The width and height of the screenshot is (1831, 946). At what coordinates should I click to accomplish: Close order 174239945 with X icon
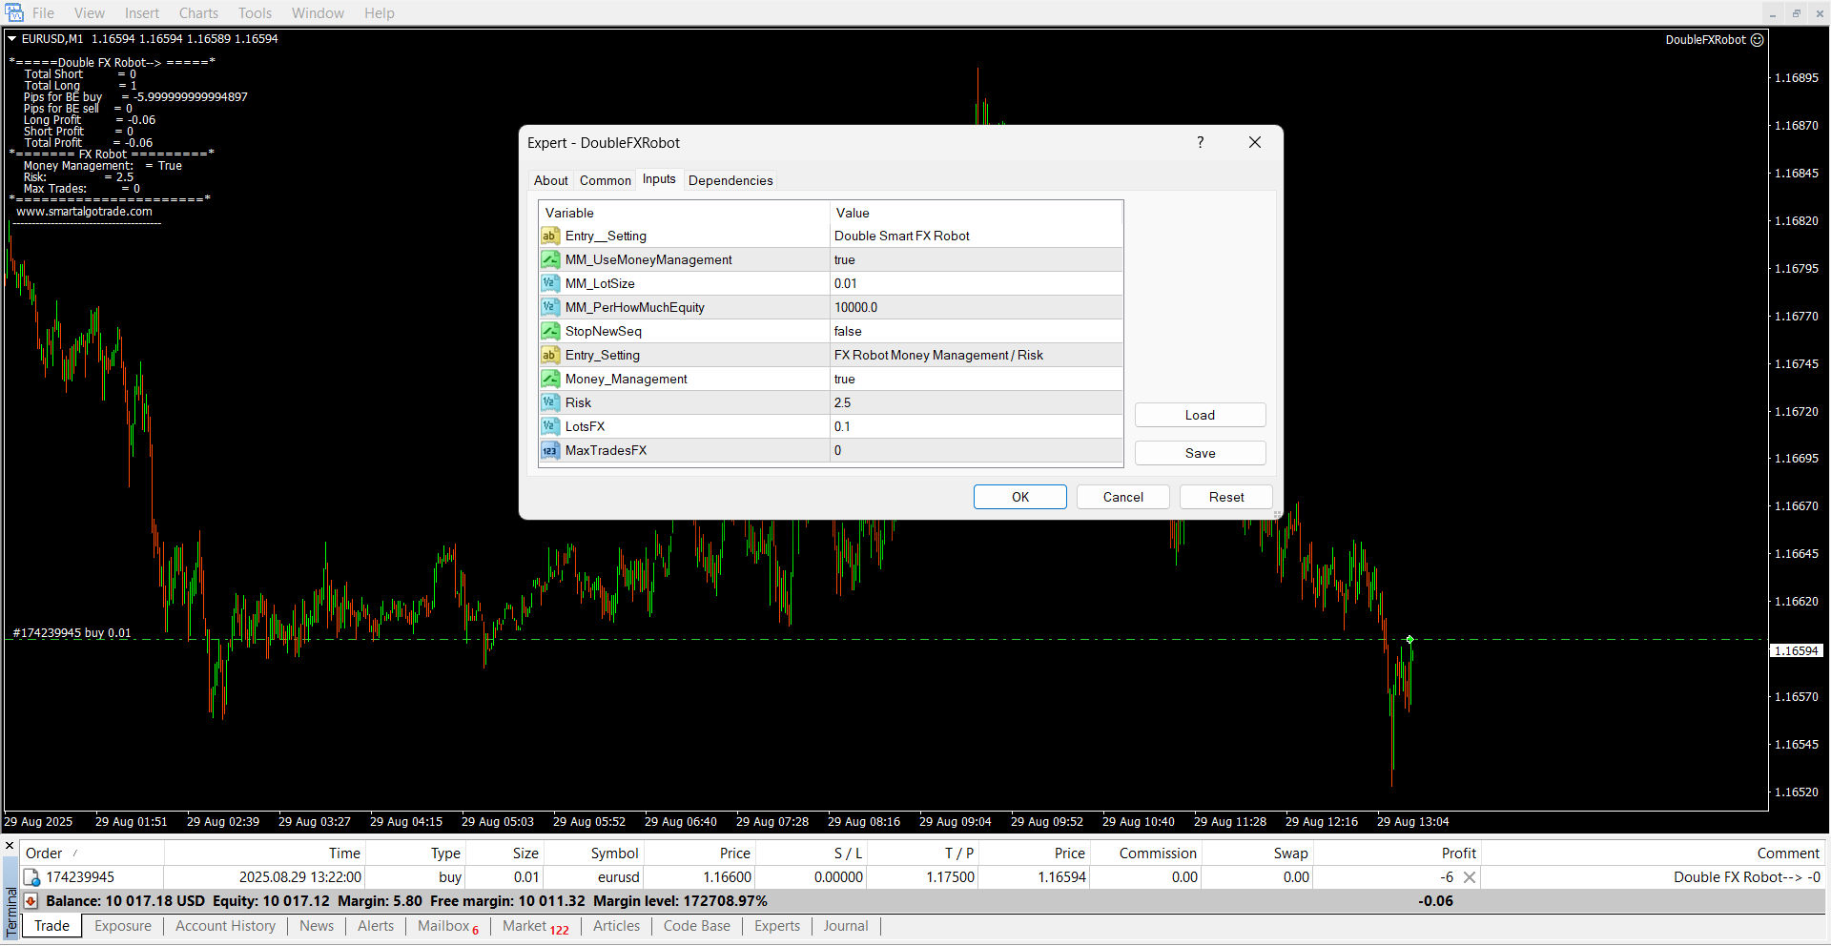pyautogui.click(x=1470, y=877)
